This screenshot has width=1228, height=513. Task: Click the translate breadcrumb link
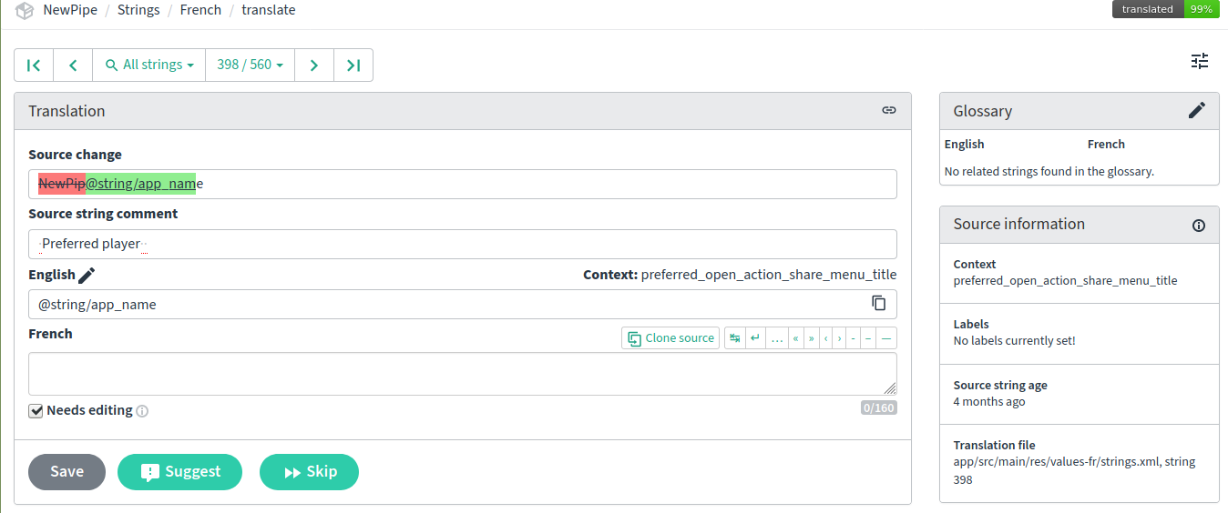[x=269, y=10]
